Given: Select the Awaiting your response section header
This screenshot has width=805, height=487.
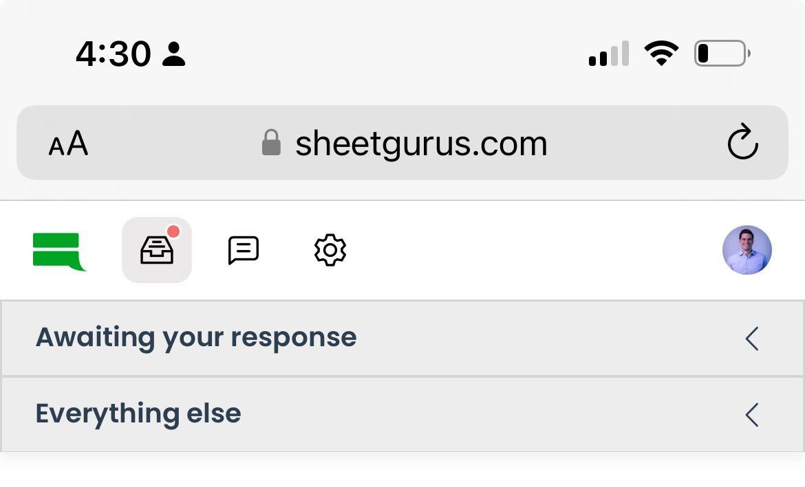Looking at the screenshot, I should tap(402, 339).
